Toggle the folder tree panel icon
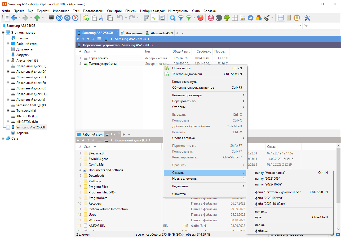This screenshot has height=238, width=341. (154, 18)
